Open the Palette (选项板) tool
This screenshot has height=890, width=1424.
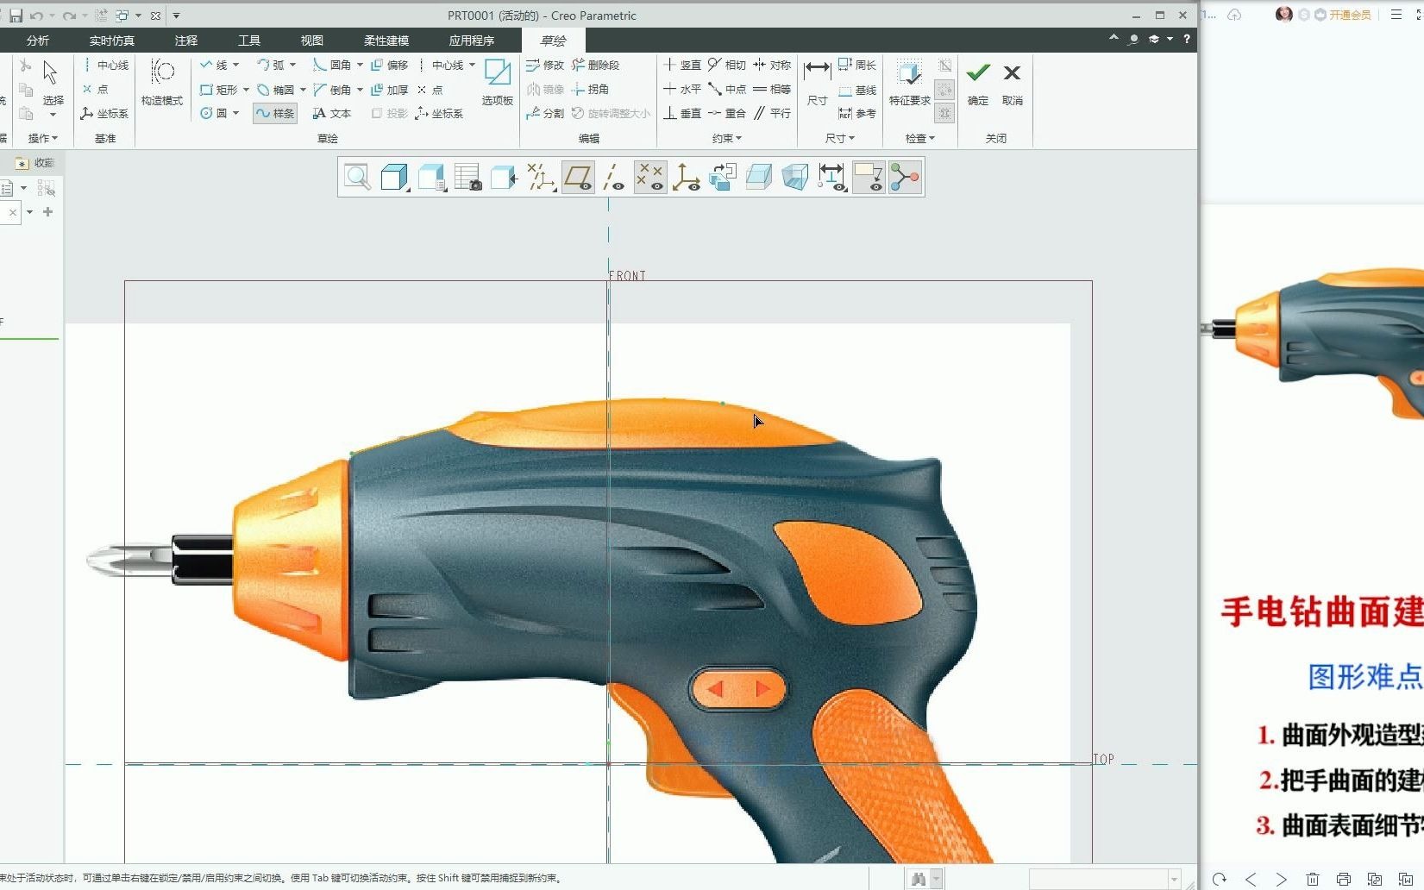click(498, 83)
